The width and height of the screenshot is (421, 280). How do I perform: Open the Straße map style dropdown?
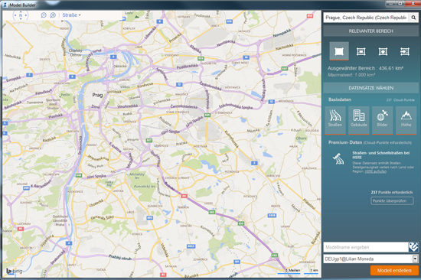tap(71, 15)
